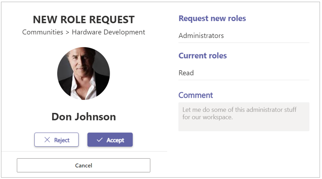Image resolution: width=322 pixels, height=179 pixels.
Task: Select the Don Johnson name
Action: (x=84, y=117)
